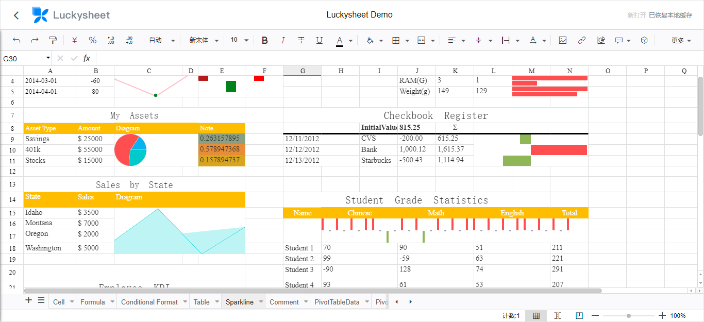Go back using the left chevron
Image resolution: width=704 pixels, height=322 pixels.
tap(16, 15)
